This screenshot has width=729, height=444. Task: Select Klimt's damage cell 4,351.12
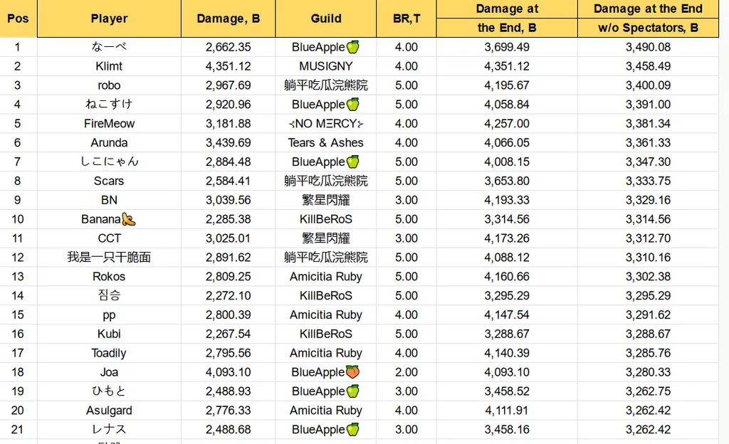(229, 66)
